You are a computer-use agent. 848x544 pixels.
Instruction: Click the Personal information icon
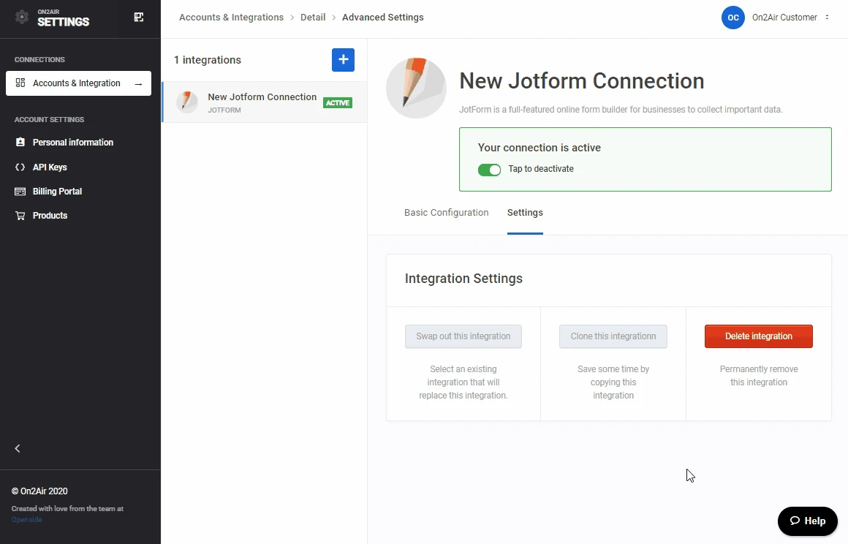pyautogui.click(x=20, y=143)
